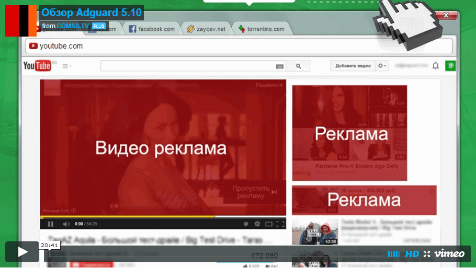Viewport: 476px width, 268px height.
Task: Open the YouTube player settings gear
Action: (x=257, y=224)
